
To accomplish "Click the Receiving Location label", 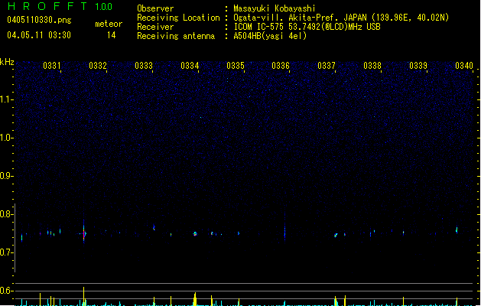I will [178, 18].
